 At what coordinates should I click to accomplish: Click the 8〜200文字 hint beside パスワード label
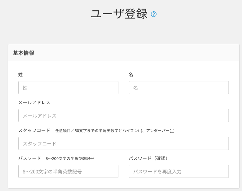(x=70, y=159)
